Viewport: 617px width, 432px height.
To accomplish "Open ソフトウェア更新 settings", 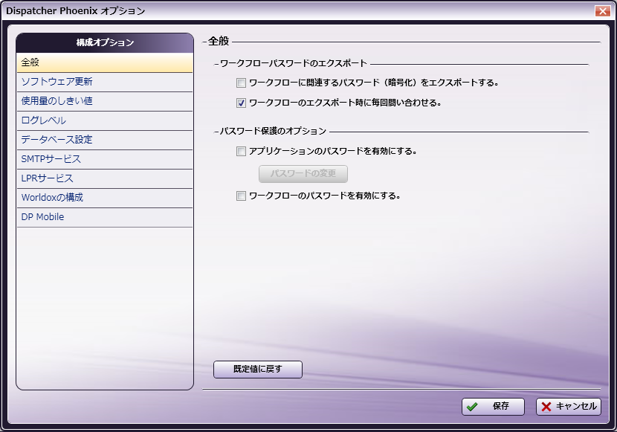I will 105,82.
